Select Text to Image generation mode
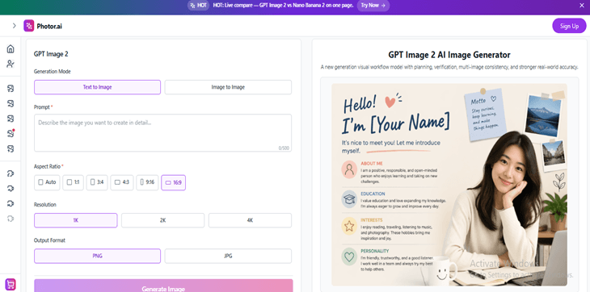 point(98,87)
